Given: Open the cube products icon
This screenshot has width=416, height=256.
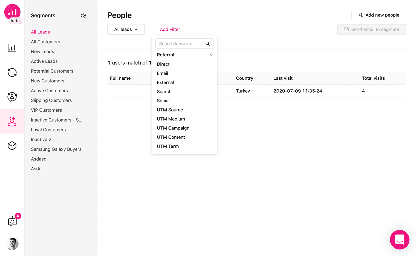Looking at the screenshot, I should [x=12, y=146].
